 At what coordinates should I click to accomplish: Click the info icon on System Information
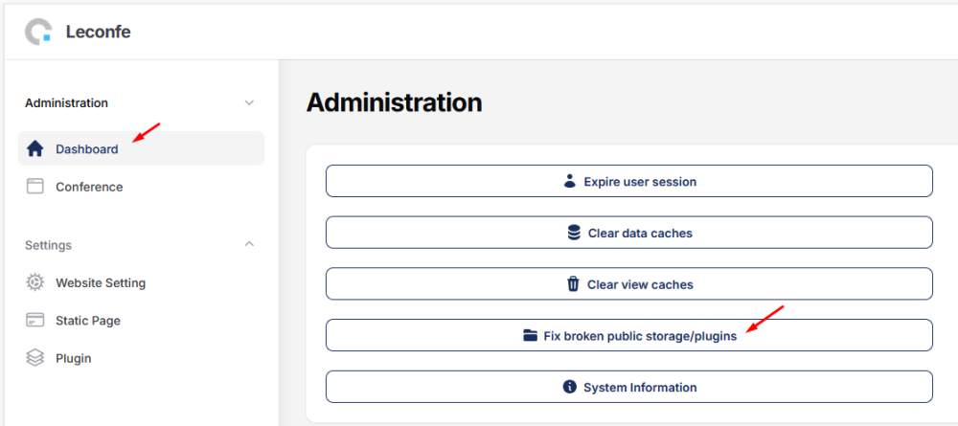(x=569, y=388)
